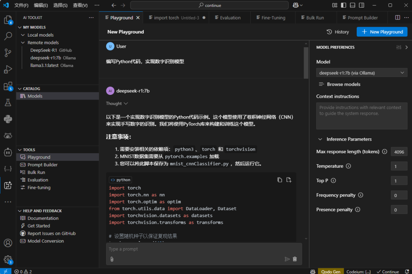Toggle the primary side bar
Viewport: 412px width, 274px height.
pos(343,5)
